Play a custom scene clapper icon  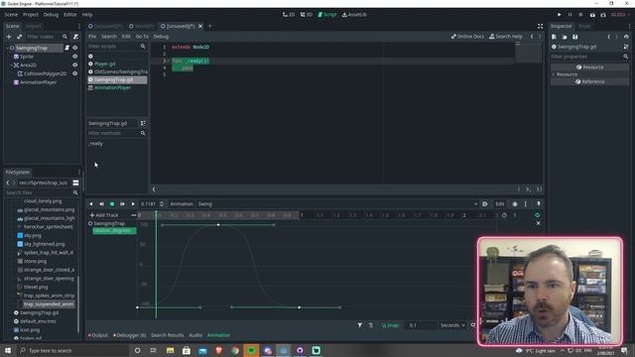click(603, 15)
